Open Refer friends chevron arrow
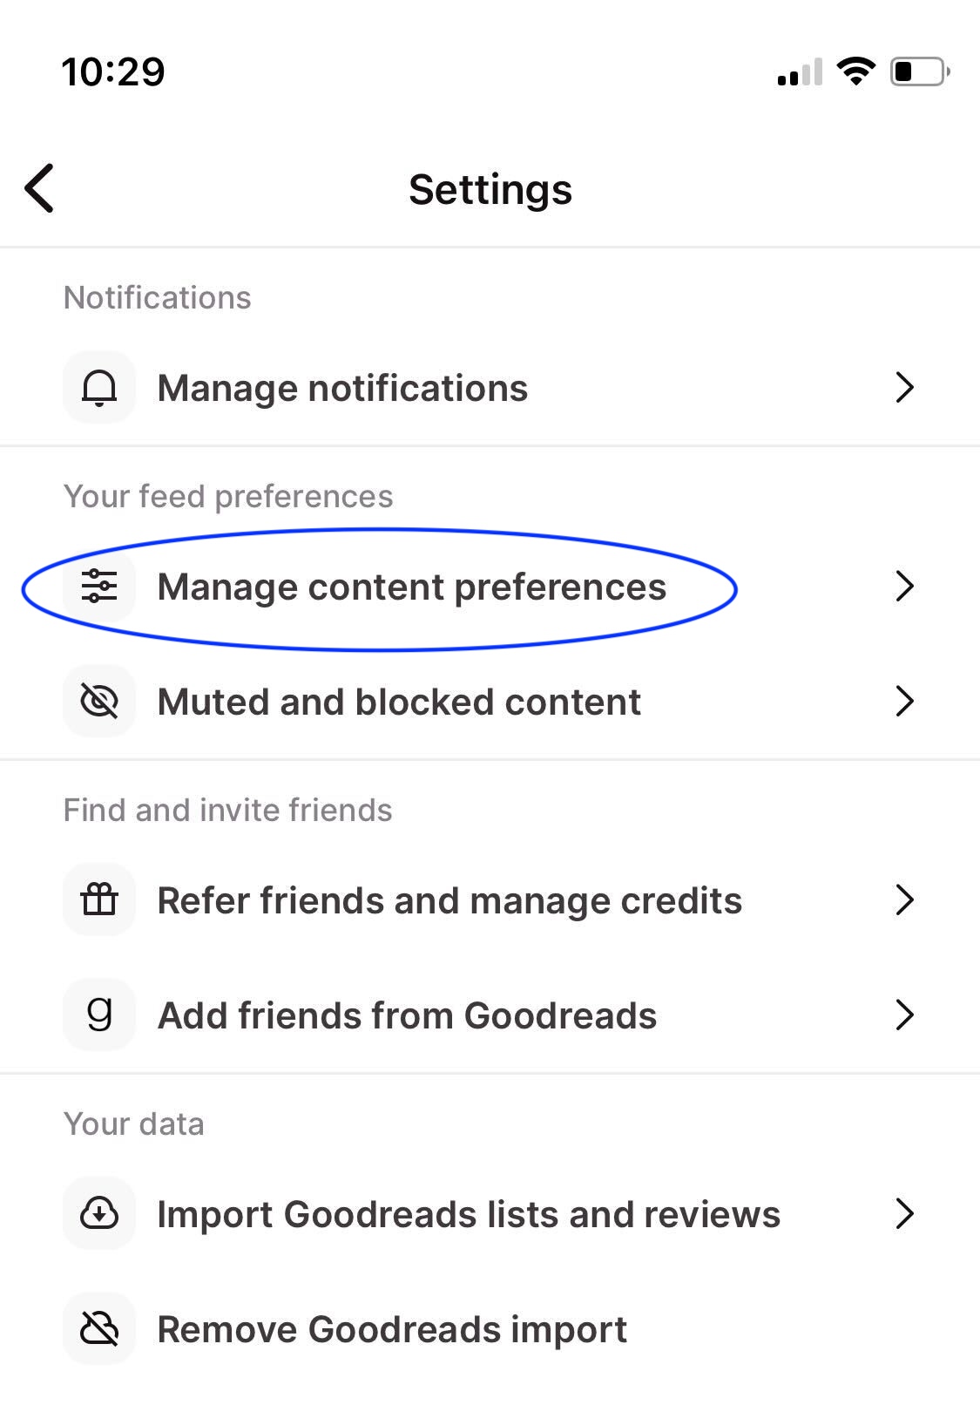This screenshot has width=980, height=1405. point(905,900)
